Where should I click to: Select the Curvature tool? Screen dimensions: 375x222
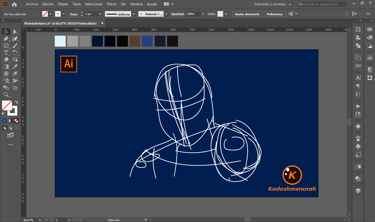click(15, 39)
